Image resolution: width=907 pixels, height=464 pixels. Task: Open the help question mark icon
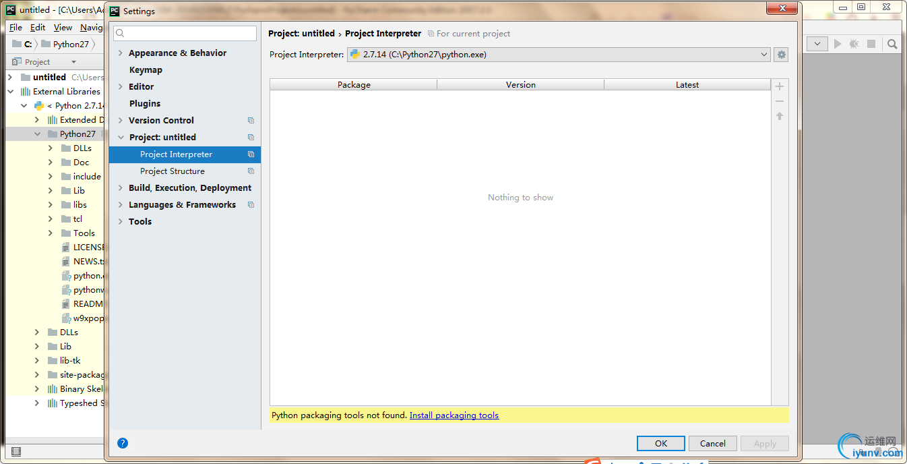click(123, 443)
